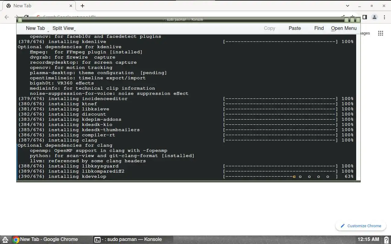Viewport: 391px width, 244px height.
Task: Click 'plasma-desktop: theme configuration [pending]' line
Action: pos(98,73)
